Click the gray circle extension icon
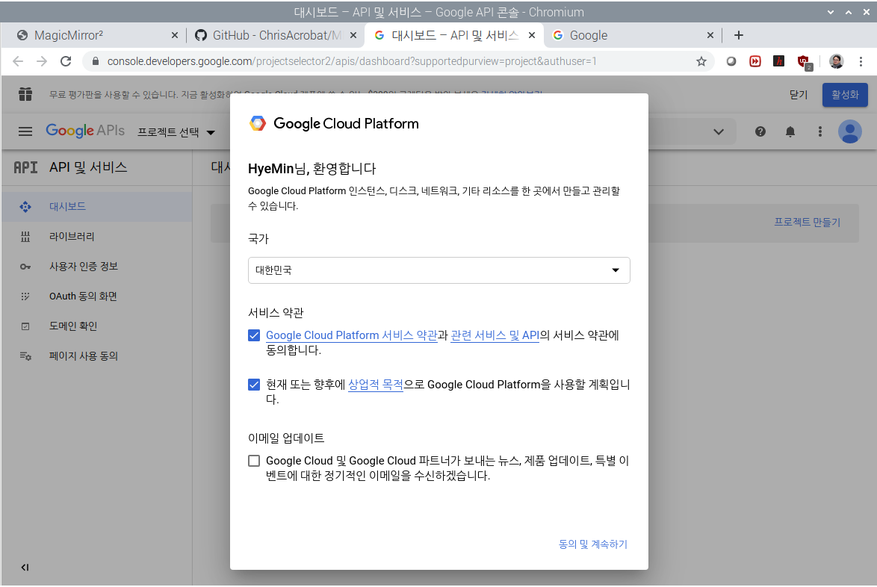The height and width of the screenshot is (587, 877). click(x=731, y=61)
